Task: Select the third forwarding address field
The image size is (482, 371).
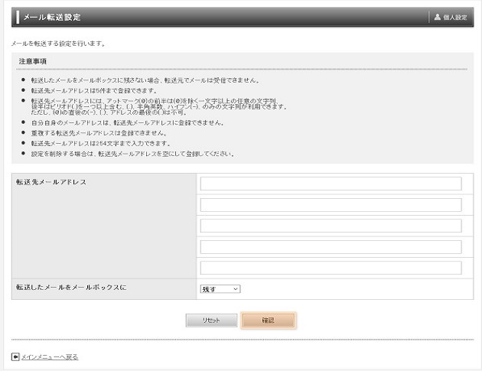Action: (x=331, y=226)
